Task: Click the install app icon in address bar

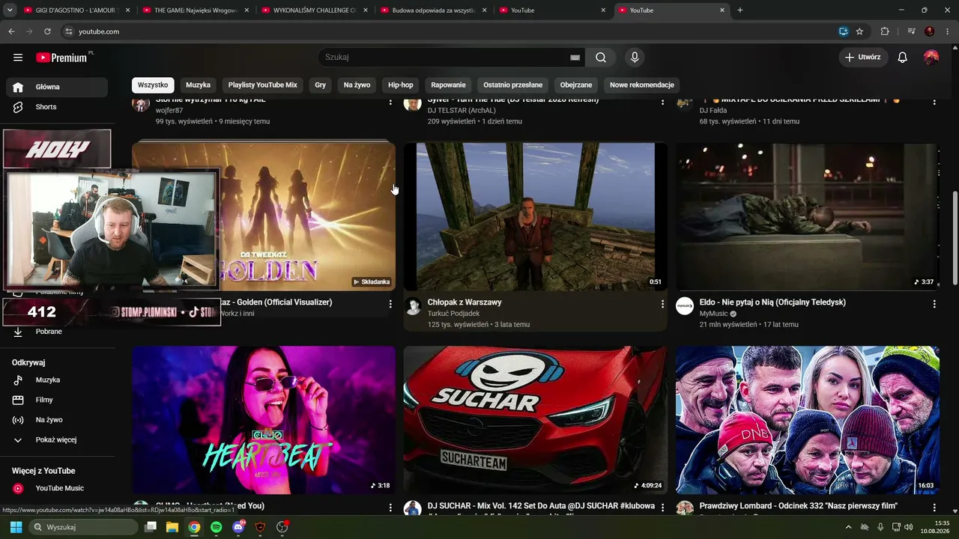Action: [843, 31]
